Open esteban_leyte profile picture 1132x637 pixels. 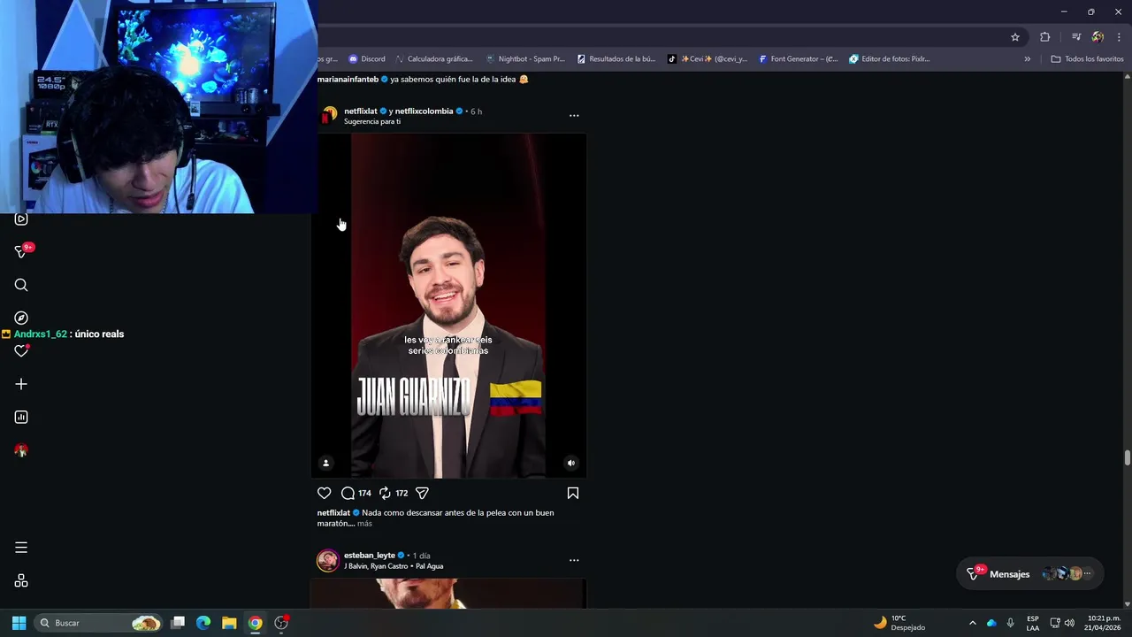[328, 561]
